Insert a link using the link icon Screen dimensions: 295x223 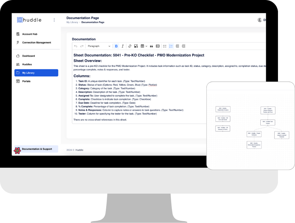pos(130,46)
